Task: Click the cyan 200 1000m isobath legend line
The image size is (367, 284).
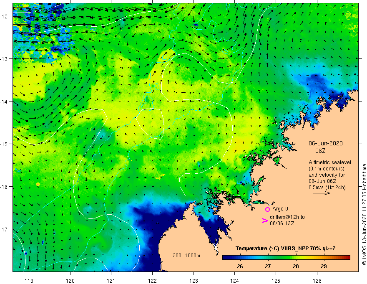Action: [179, 260]
